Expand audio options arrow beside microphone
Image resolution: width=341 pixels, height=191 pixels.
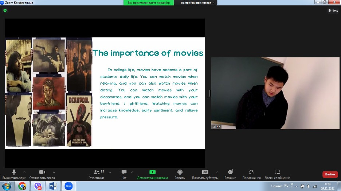24,172
